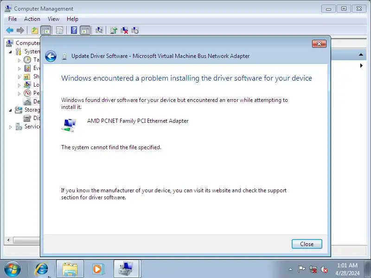Open Windows Explorer from taskbar
The width and height of the screenshot is (371, 278).
70,269
